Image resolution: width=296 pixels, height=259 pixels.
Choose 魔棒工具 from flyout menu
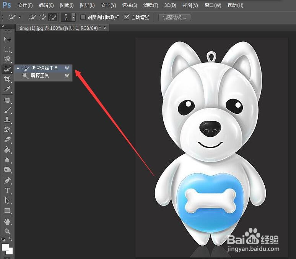[x=44, y=76]
